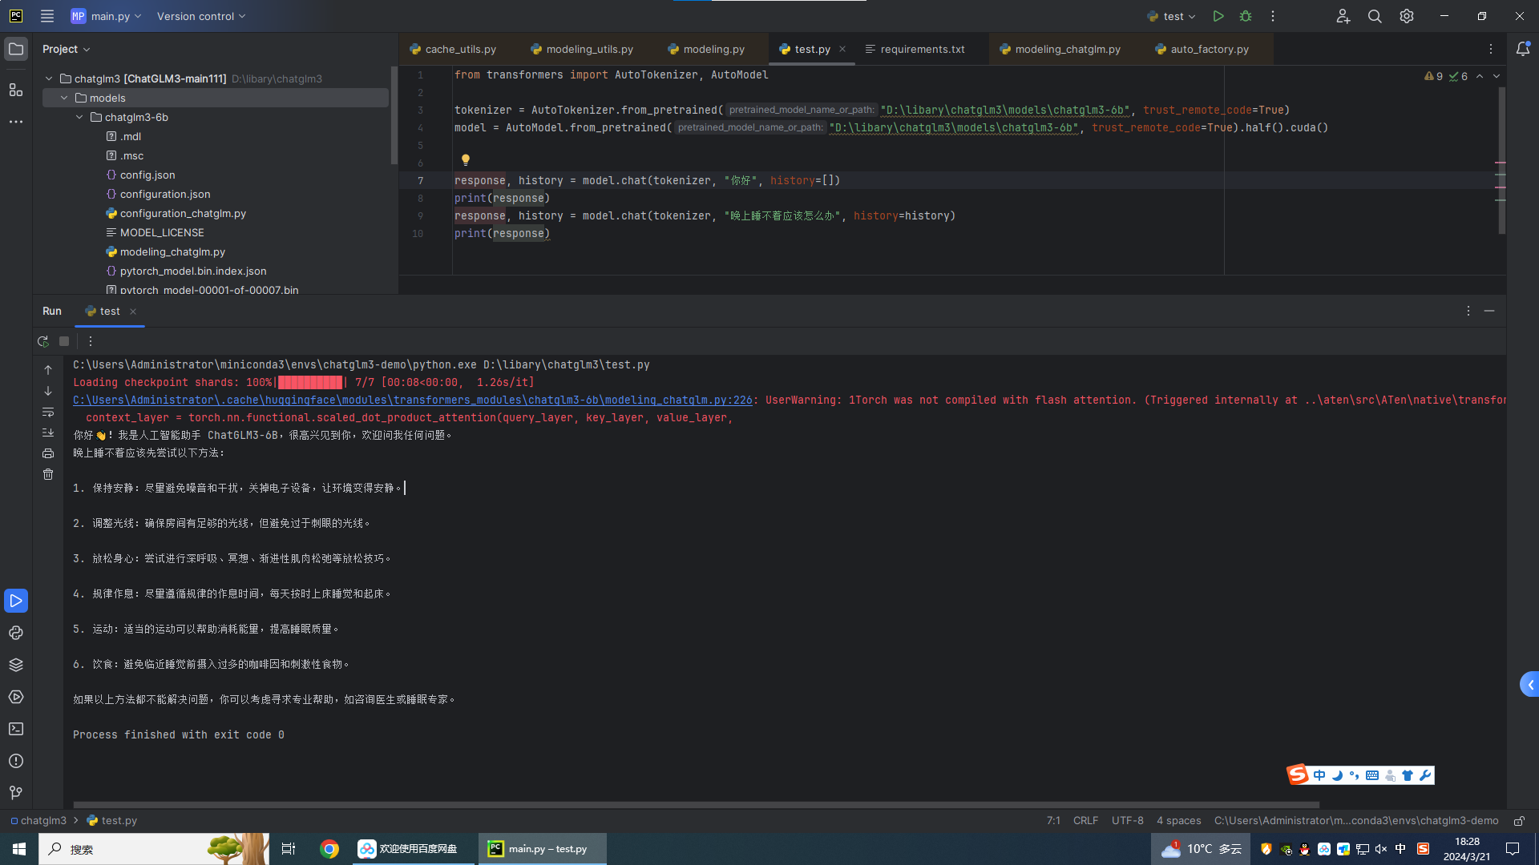Screen dimensions: 1539x865
Task: Switch to modeling_chatglm.py editor tab
Action: pyautogui.click(x=1060, y=49)
